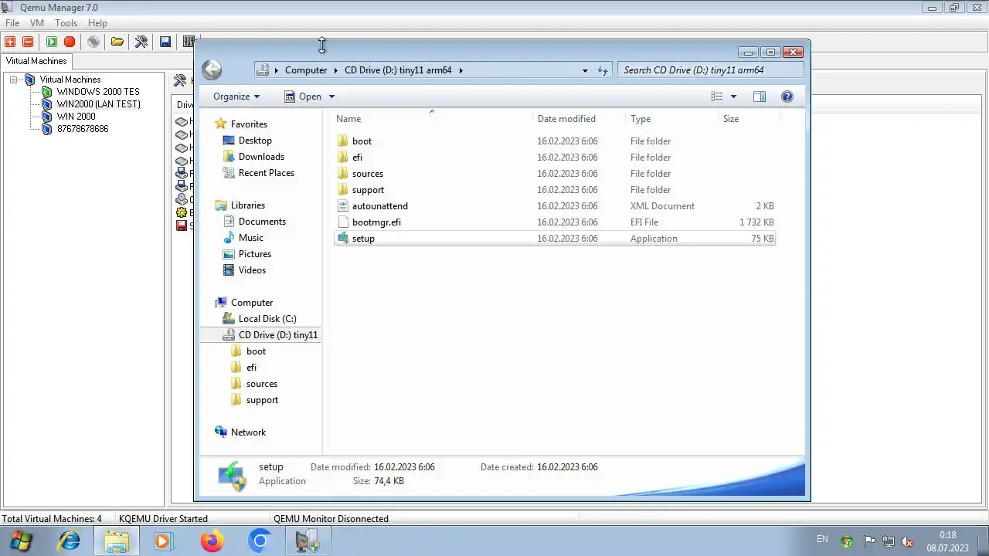Viewport: 989px width, 556px height.
Task: Open Windows Explorer taskbar icon
Action: tap(117, 541)
